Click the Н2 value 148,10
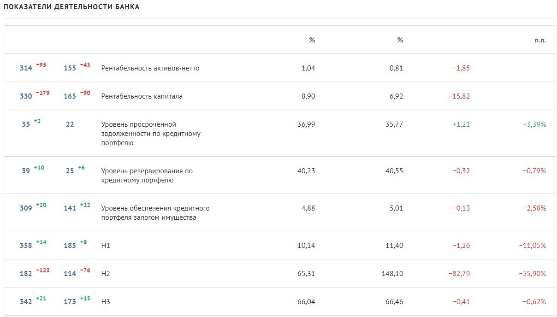Screen dimensions: 557x317 pos(392,274)
